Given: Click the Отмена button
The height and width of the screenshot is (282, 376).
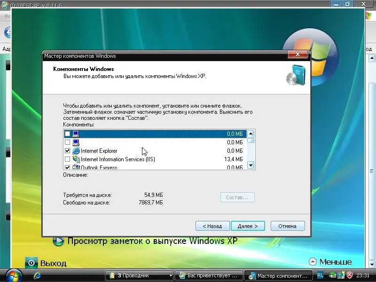Looking at the screenshot, I should pyautogui.click(x=288, y=226).
